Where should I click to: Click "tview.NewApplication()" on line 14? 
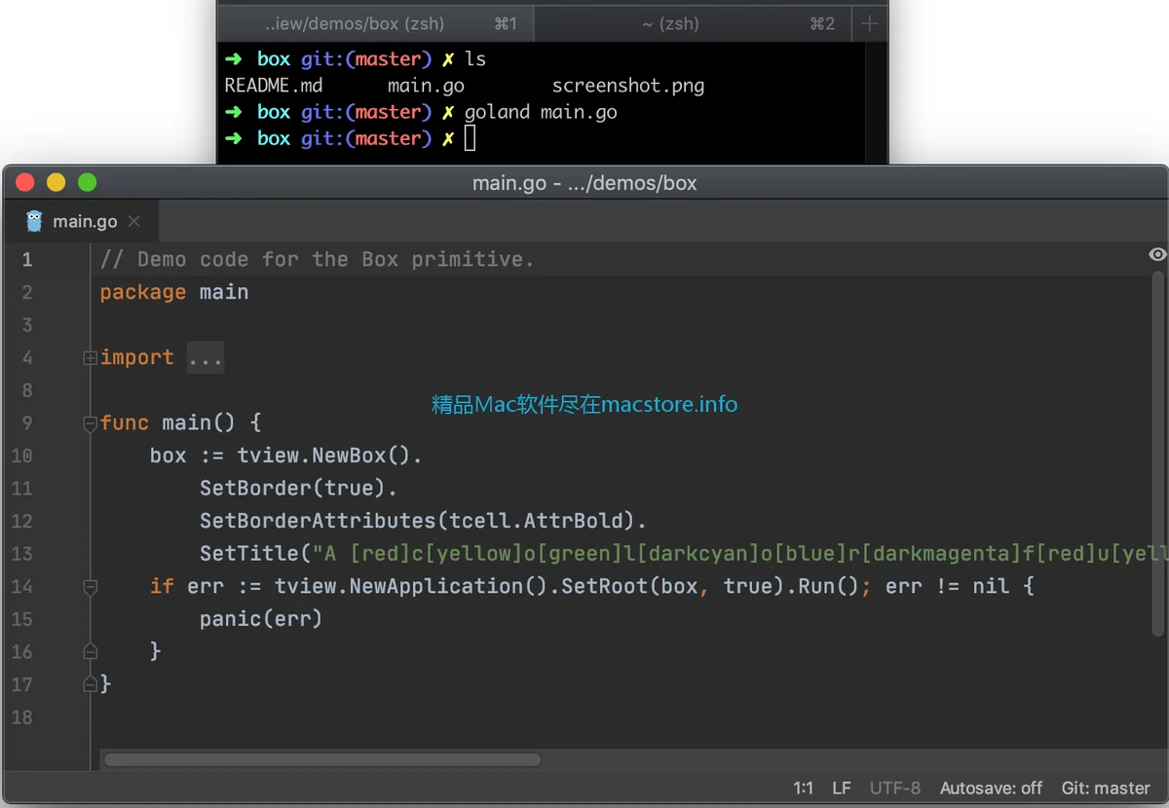411,586
